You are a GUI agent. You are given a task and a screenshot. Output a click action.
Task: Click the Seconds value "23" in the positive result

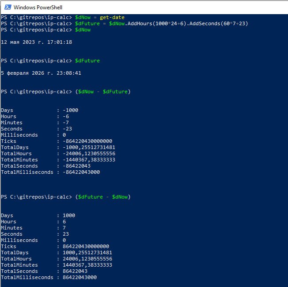point(66,234)
